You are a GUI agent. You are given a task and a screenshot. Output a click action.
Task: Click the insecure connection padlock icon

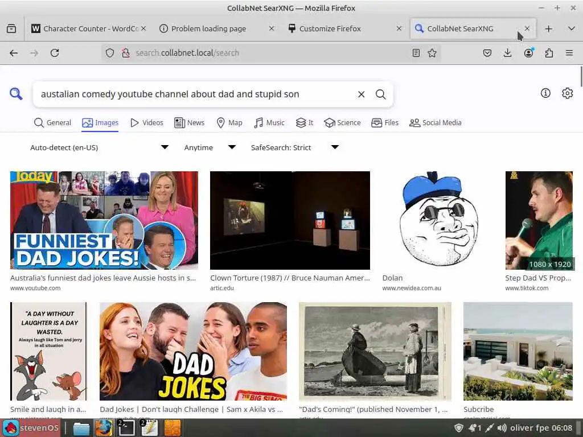tap(126, 53)
